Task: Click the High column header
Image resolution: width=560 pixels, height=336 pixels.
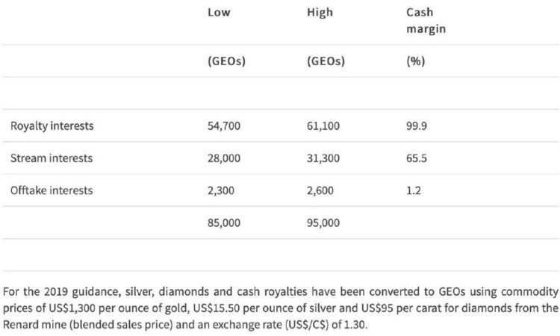Action: tap(319, 13)
